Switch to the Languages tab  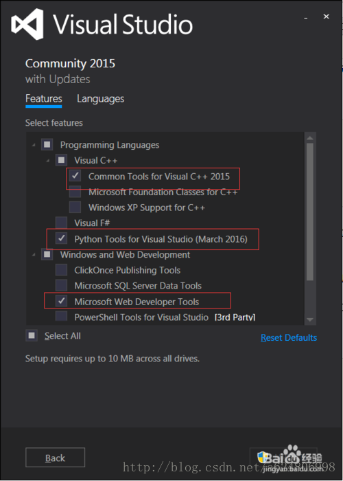coord(100,99)
